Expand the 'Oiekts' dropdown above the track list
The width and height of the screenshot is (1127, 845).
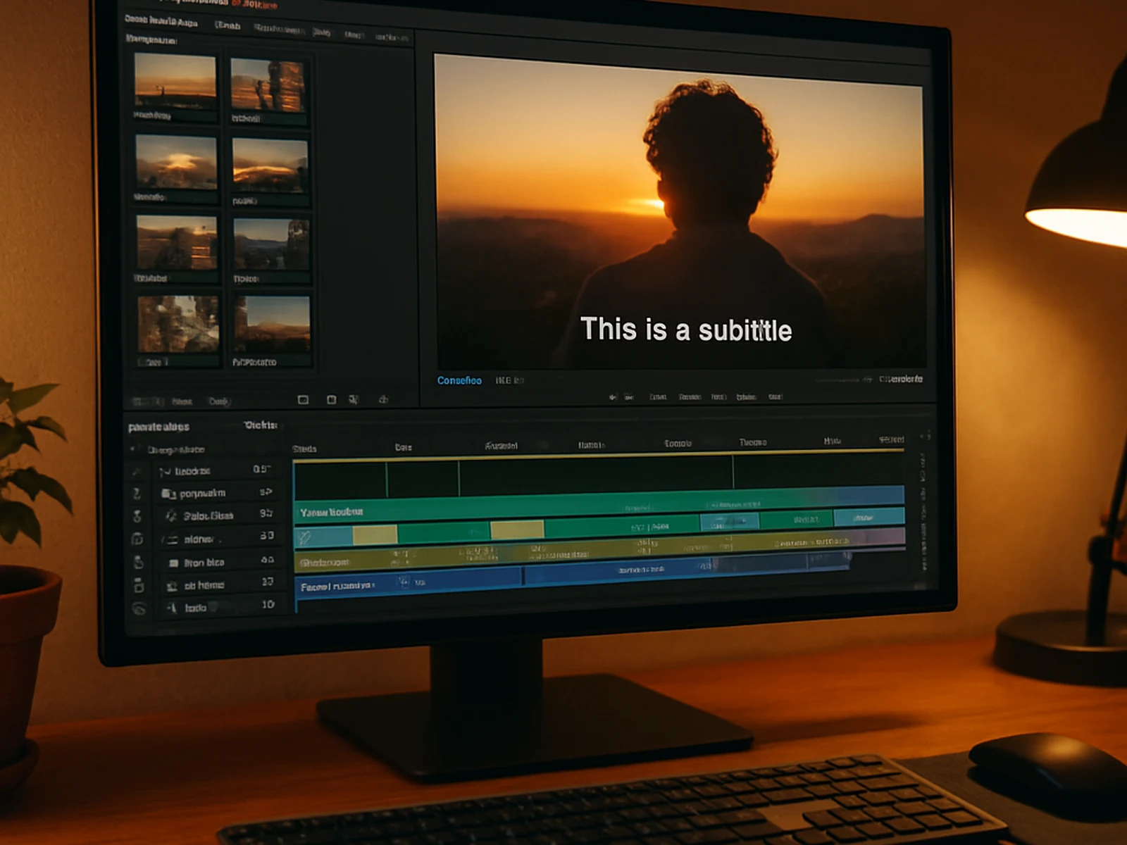point(259,426)
